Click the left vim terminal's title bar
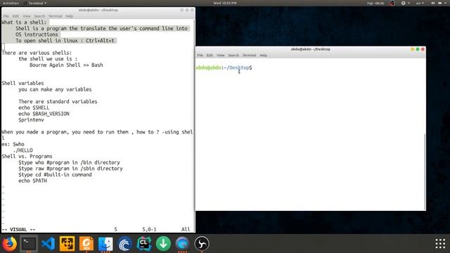Viewport: 450px width, 253px height. (98, 10)
